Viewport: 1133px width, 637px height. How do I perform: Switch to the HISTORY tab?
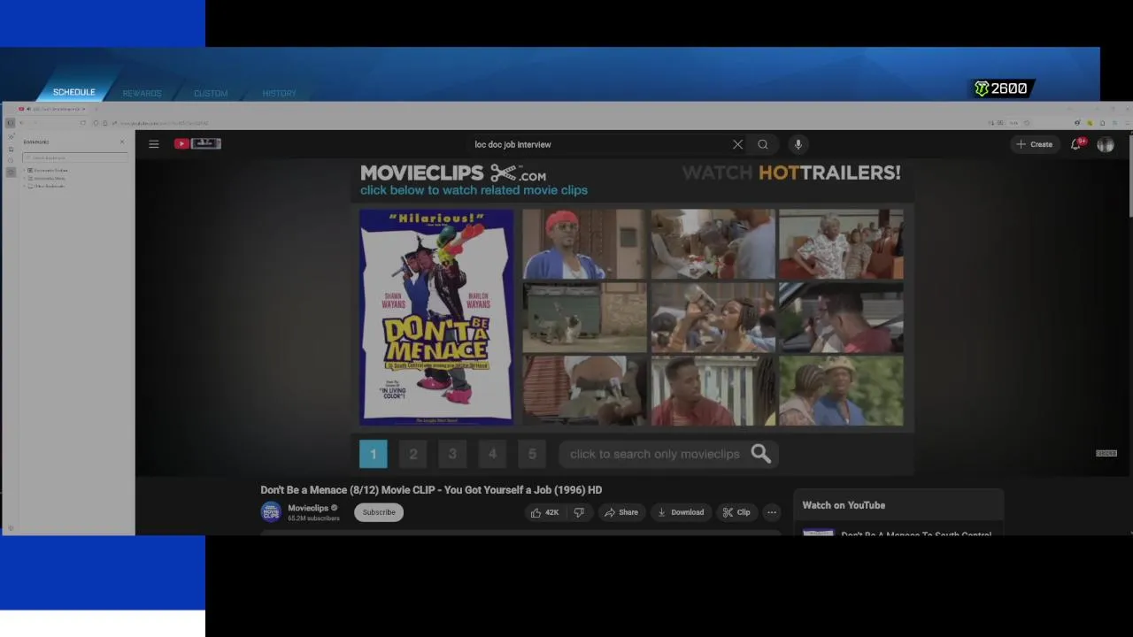pos(279,93)
